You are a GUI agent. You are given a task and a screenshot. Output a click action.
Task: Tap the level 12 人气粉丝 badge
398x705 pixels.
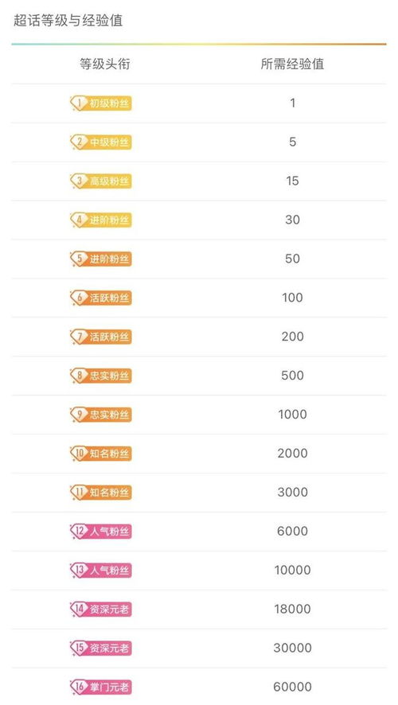101,531
